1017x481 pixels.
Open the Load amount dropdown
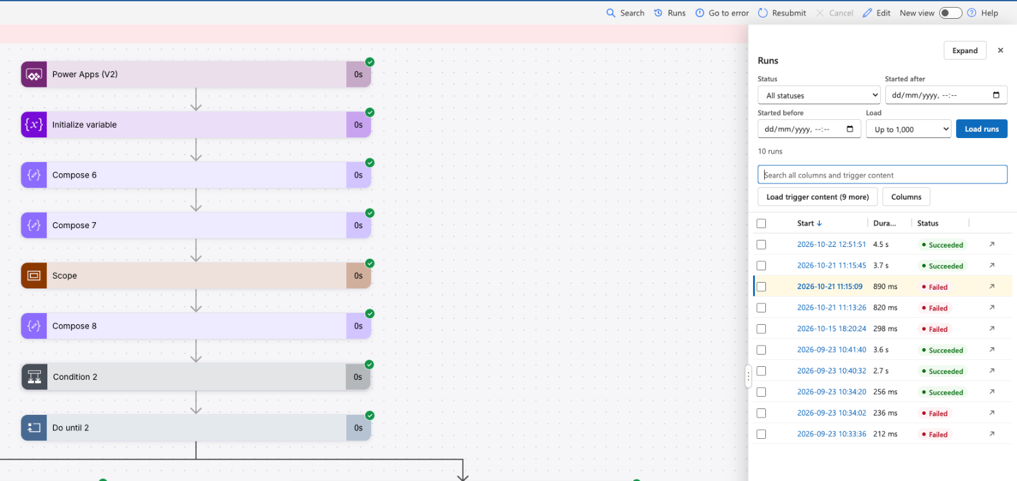pos(909,129)
